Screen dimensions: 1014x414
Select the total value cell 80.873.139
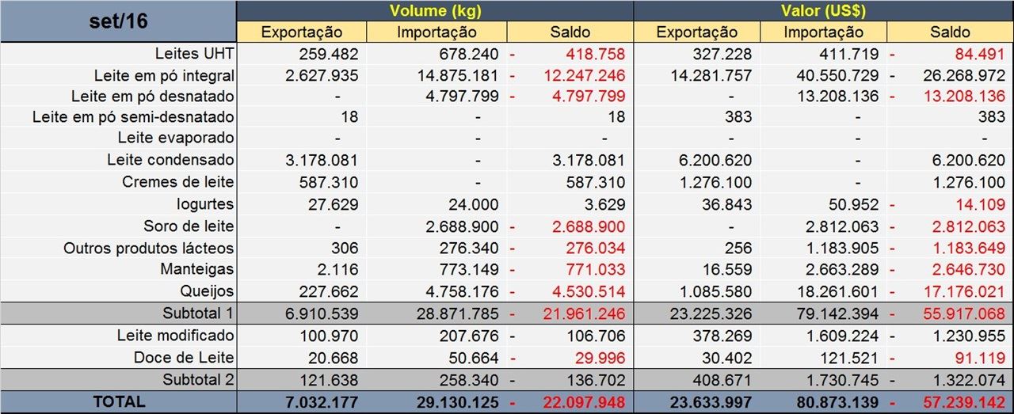[834, 402]
